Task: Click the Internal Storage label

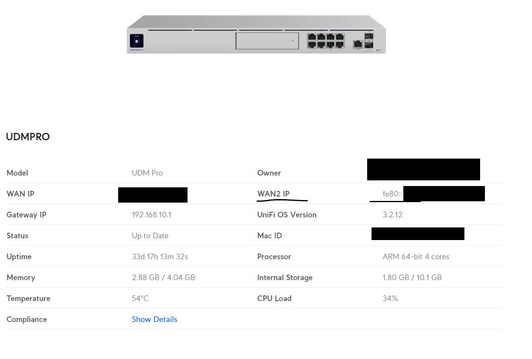Action: 285,278
